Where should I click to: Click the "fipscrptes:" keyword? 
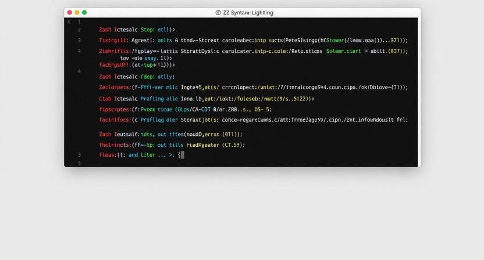point(112,109)
